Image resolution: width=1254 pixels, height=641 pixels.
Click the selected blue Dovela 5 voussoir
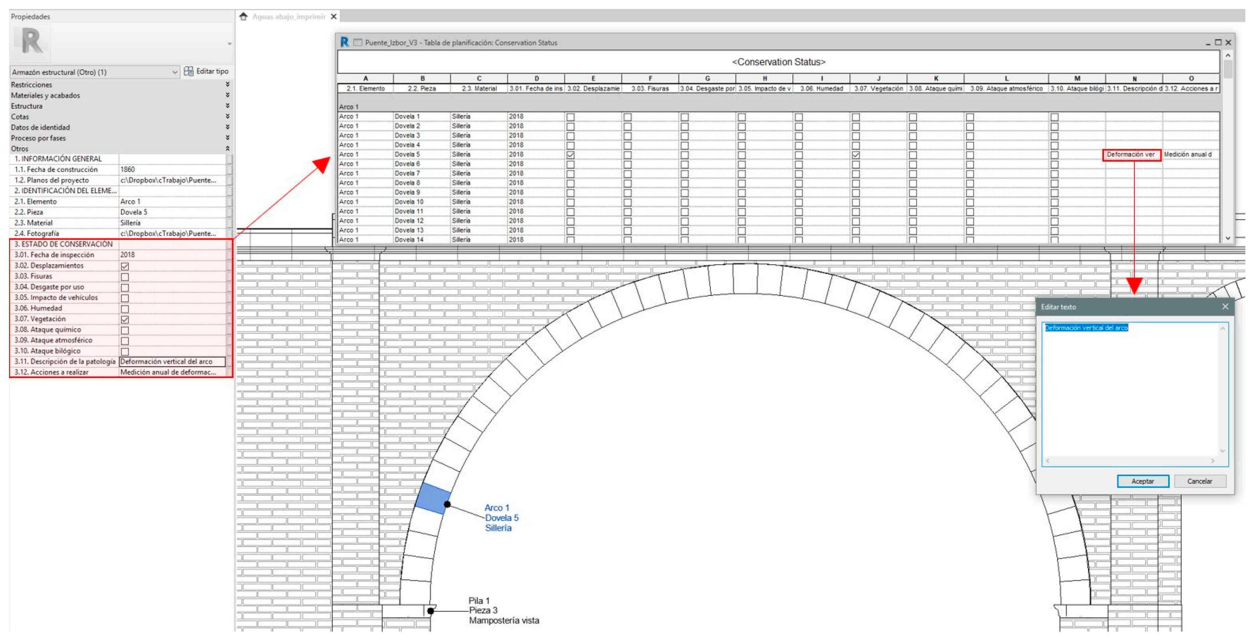[433, 498]
